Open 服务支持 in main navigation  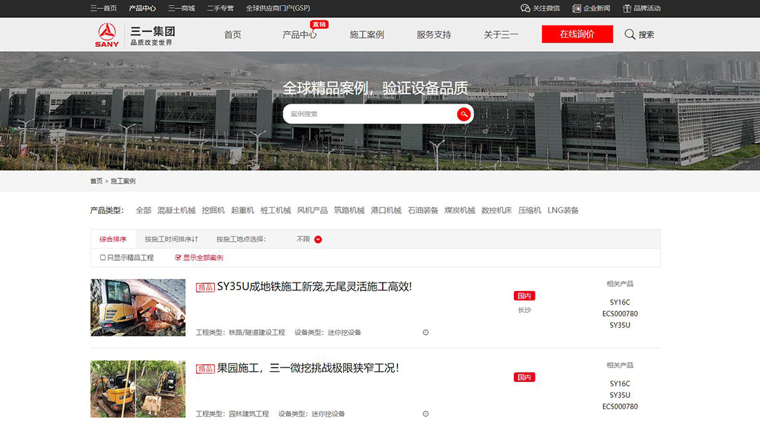pos(434,35)
